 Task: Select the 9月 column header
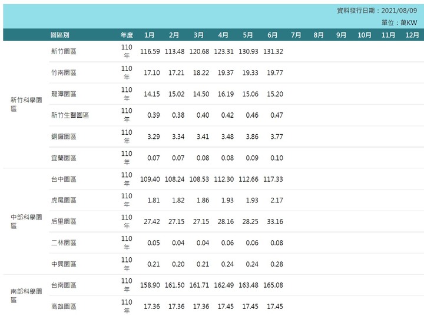click(341, 35)
